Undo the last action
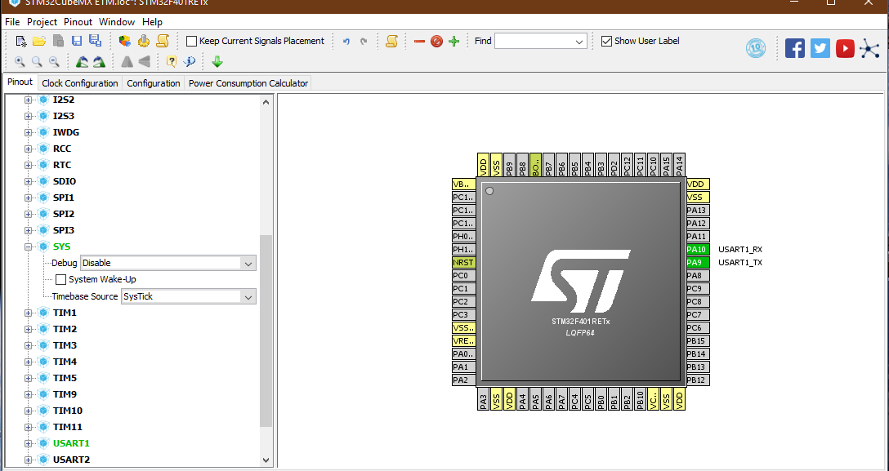 346,42
